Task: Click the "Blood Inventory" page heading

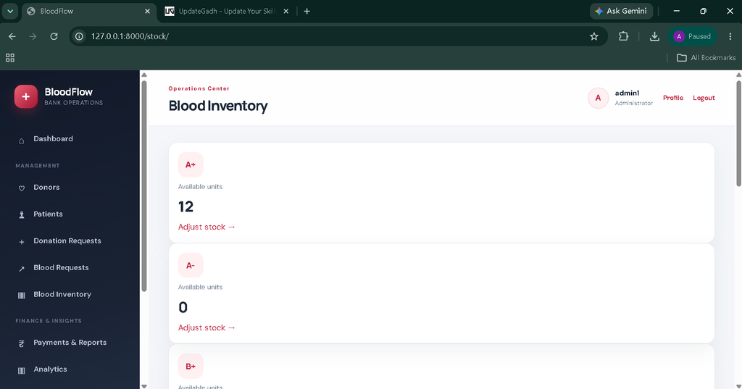Action: tap(218, 106)
